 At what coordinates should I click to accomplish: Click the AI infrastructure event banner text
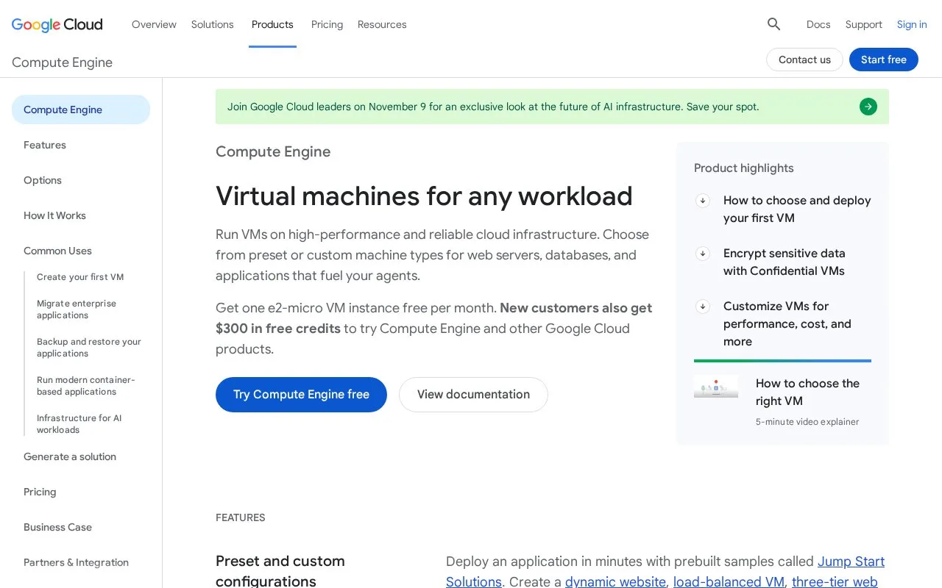(493, 107)
